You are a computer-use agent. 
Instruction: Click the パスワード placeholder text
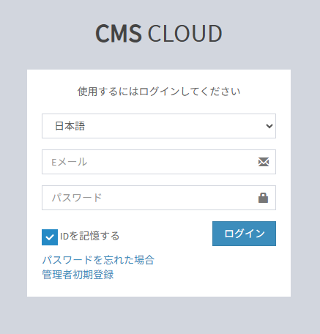point(77,198)
